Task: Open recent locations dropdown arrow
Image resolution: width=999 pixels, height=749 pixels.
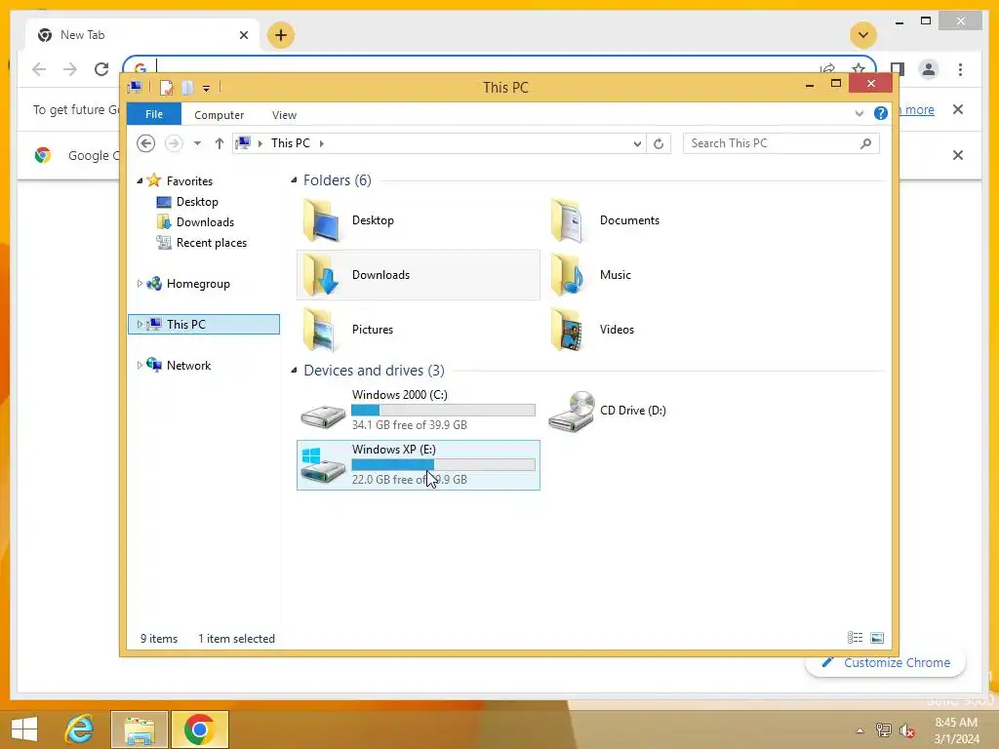Action: pos(197,143)
